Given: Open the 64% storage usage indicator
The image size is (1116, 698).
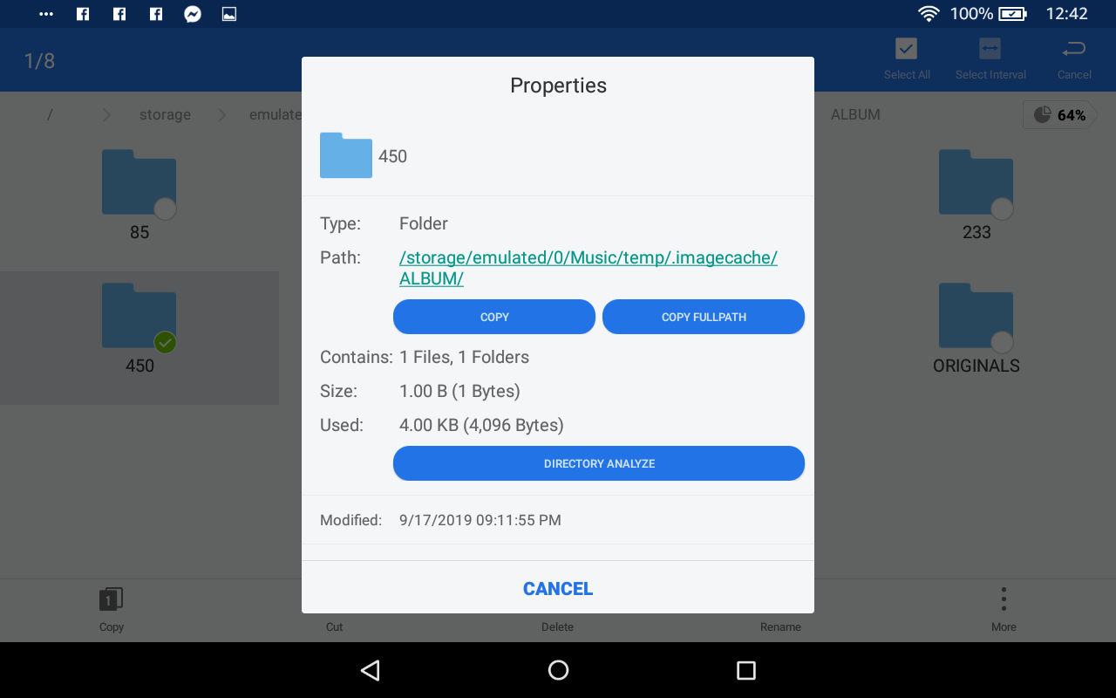Looking at the screenshot, I should pos(1059,115).
